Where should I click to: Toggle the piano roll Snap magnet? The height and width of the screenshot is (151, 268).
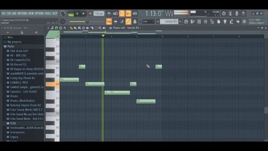[x=56, y=28]
